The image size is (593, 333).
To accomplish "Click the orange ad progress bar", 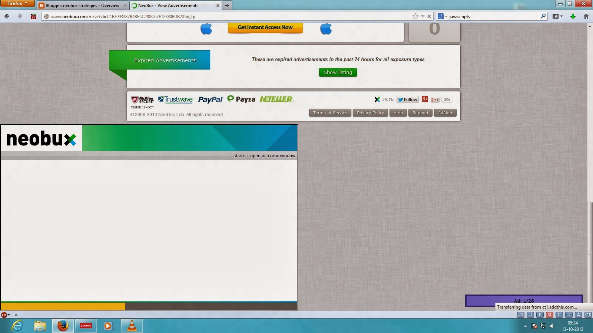I will pos(63,306).
